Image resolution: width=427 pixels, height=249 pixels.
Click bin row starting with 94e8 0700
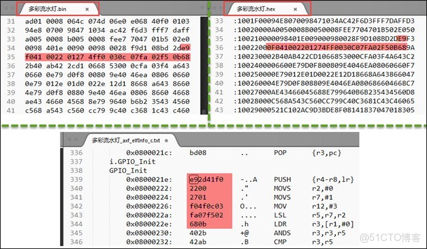coord(107,30)
